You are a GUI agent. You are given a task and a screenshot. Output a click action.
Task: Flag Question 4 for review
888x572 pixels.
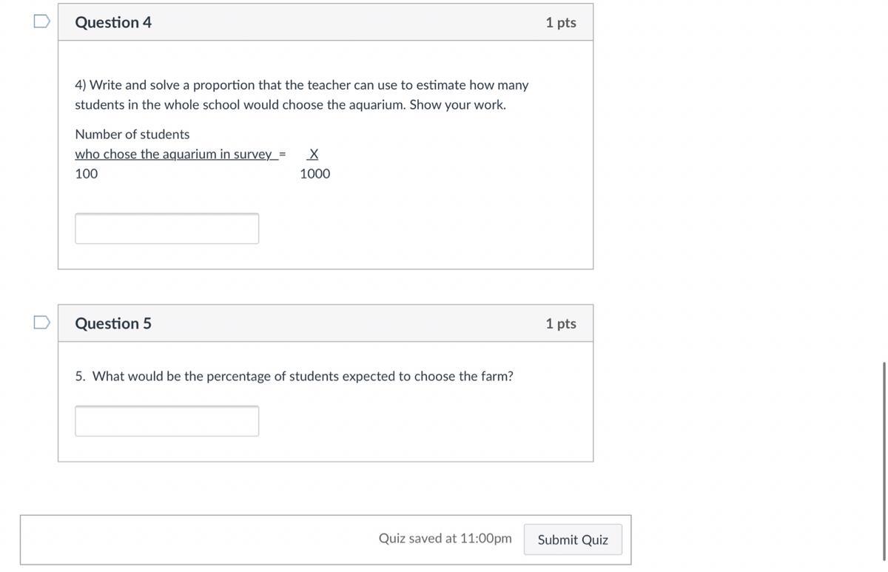[x=41, y=21]
